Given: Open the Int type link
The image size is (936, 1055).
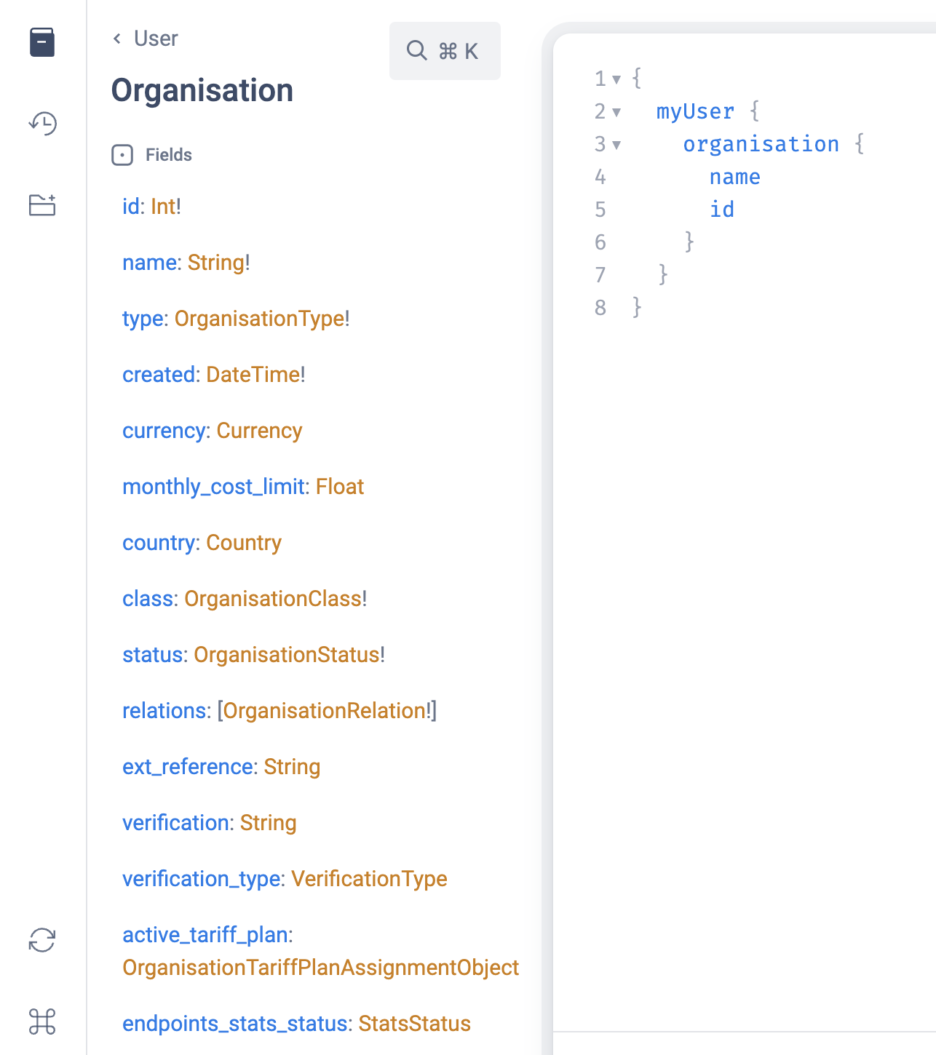Looking at the screenshot, I should tap(163, 207).
